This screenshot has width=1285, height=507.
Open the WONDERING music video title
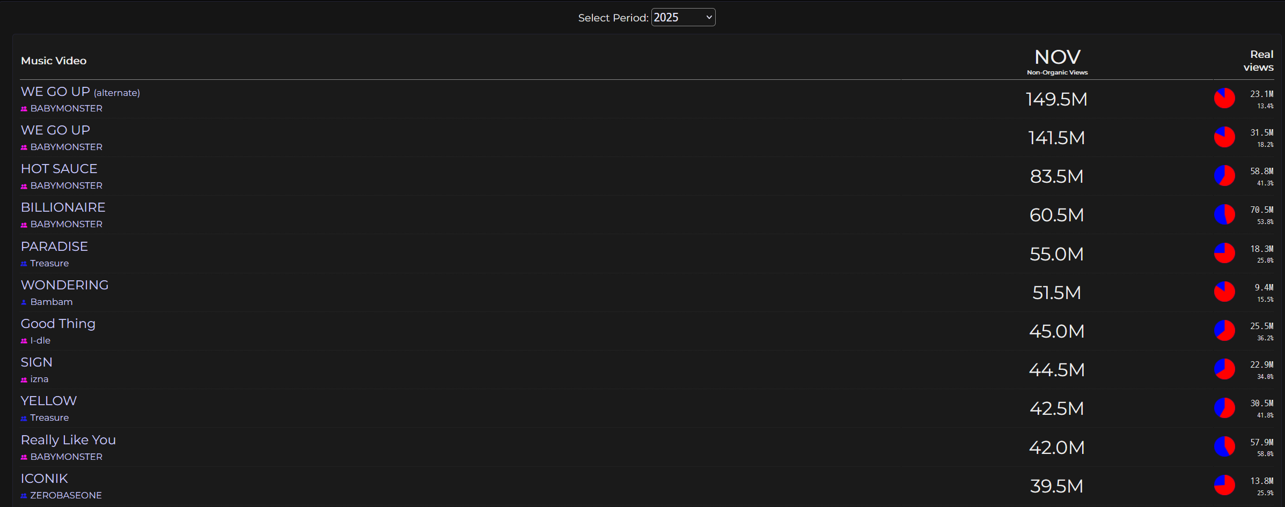(64, 285)
